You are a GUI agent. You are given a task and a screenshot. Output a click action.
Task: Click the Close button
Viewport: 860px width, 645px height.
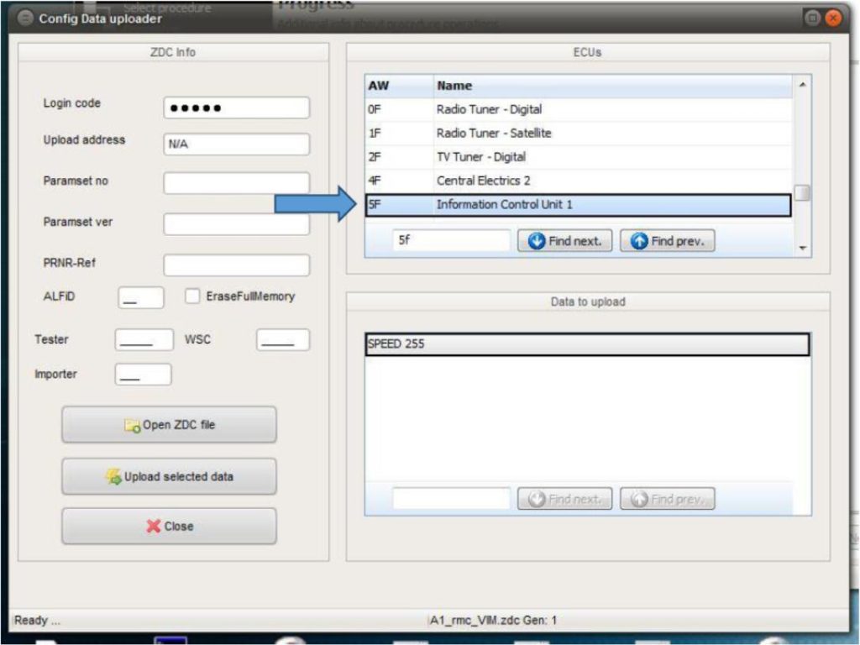(168, 526)
